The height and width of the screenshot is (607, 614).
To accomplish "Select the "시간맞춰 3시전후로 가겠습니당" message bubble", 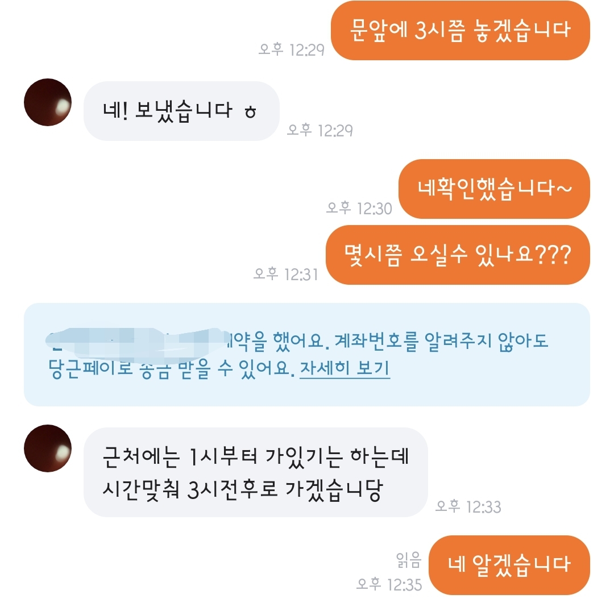I will pyautogui.click(x=256, y=472).
